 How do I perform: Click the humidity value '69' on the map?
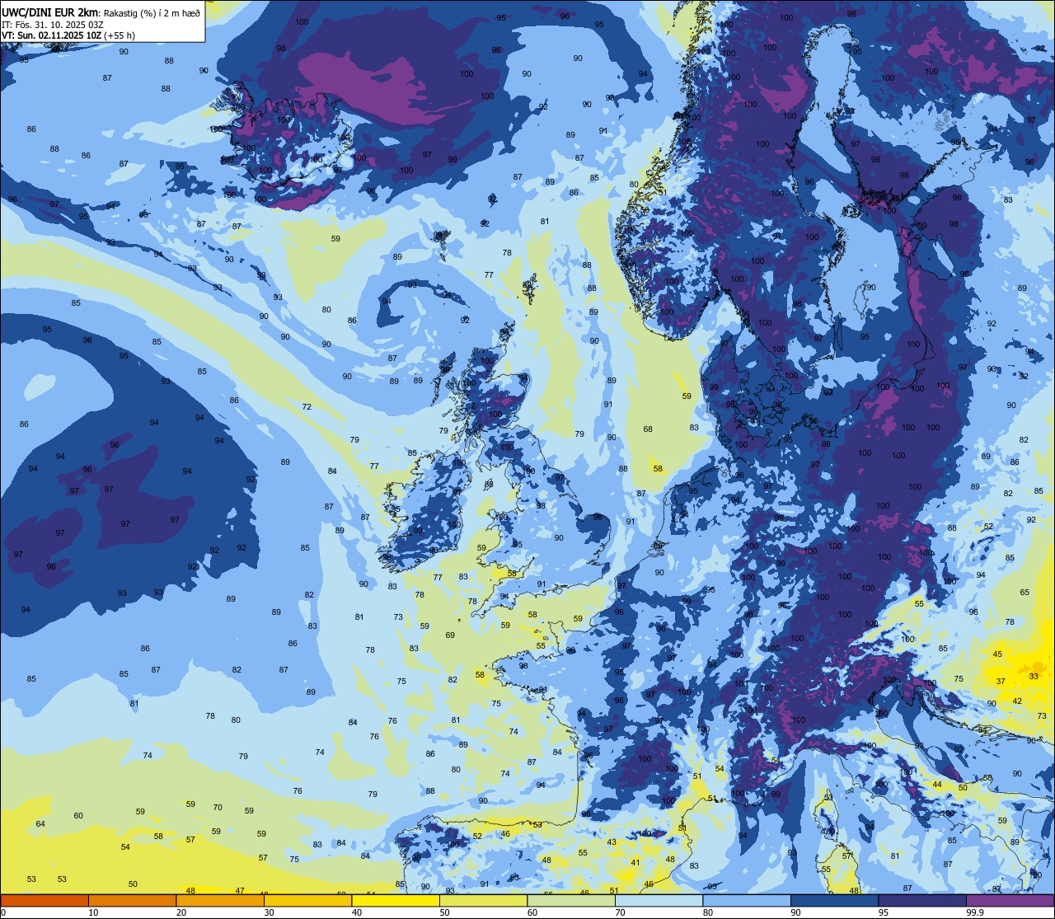pos(450,635)
